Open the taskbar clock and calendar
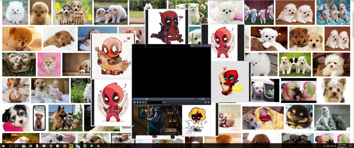This screenshot has height=148, width=354. coord(342,146)
